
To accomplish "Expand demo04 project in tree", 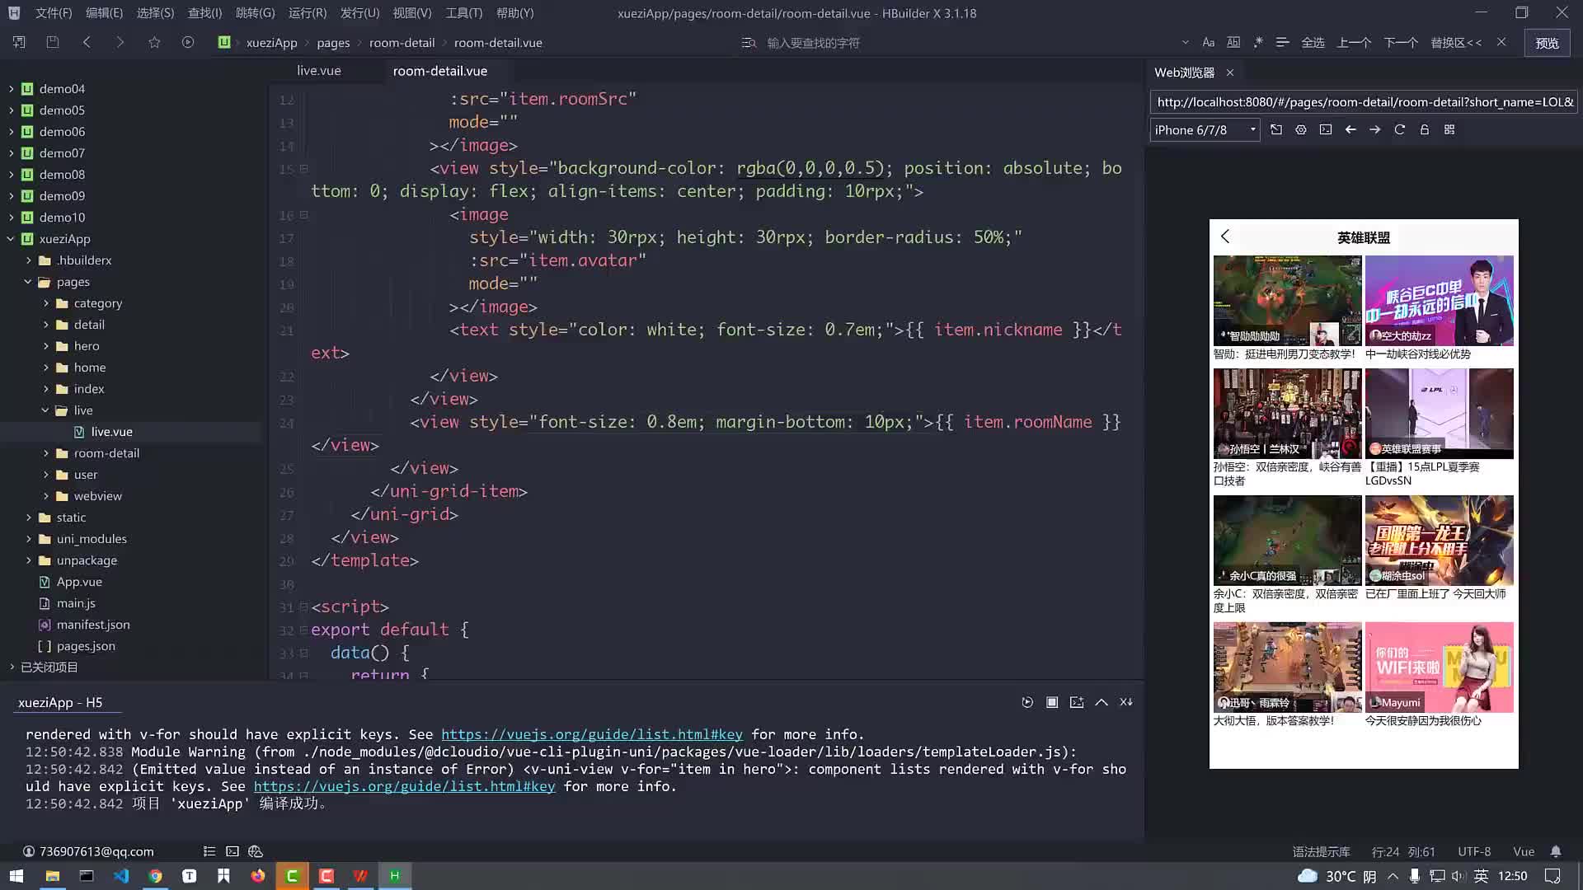I will click(x=11, y=89).
